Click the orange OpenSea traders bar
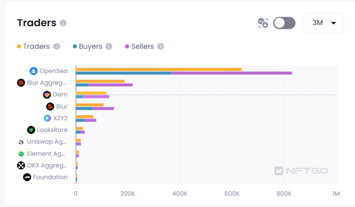The width and height of the screenshot is (355, 207). pos(159,70)
